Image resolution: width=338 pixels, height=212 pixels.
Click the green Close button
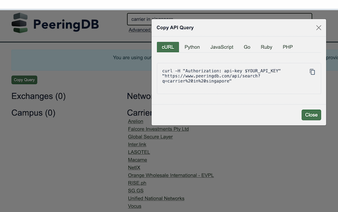(311, 115)
